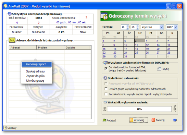
Task: Click the elapsed time 00 godz. text
Action: (x=72, y=22)
